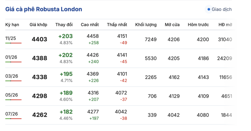Click the Thay đổi column header
The width and height of the screenshot is (251, 131).
click(64, 25)
